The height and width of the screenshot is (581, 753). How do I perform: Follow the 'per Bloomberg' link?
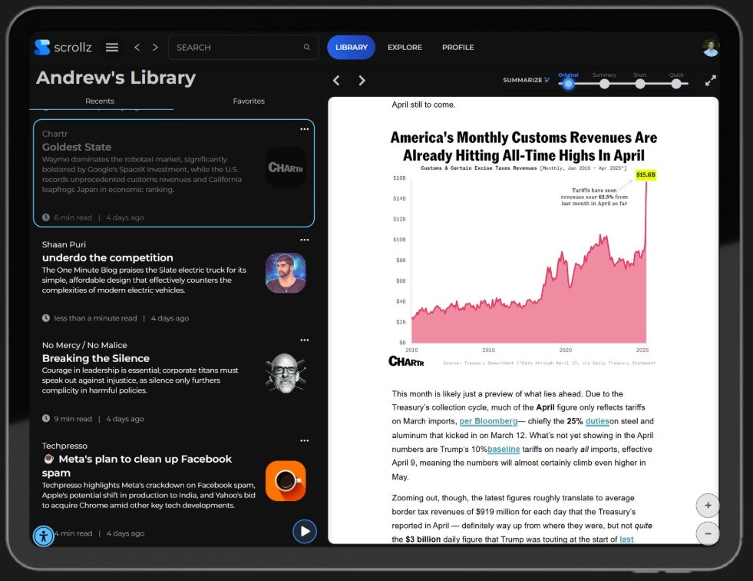[487, 421]
